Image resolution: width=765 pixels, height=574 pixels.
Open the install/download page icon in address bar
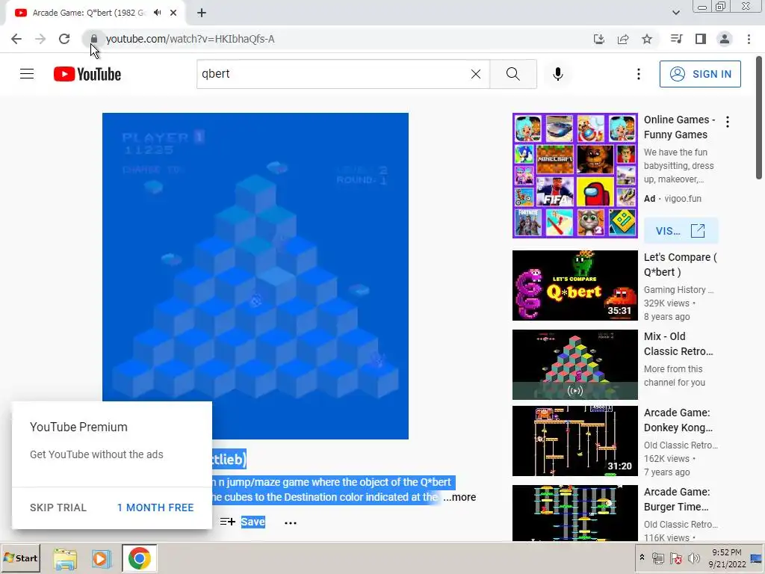point(599,39)
